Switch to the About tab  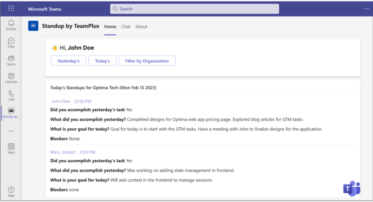(x=141, y=27)
